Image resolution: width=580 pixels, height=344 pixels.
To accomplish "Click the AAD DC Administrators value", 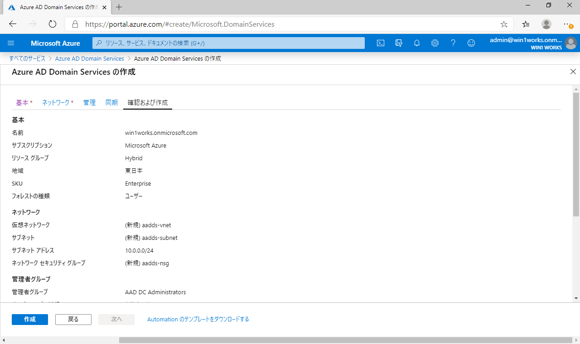I will pos(155,292).
